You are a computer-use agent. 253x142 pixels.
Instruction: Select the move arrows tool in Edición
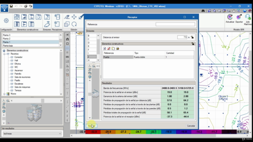[74, 17]
